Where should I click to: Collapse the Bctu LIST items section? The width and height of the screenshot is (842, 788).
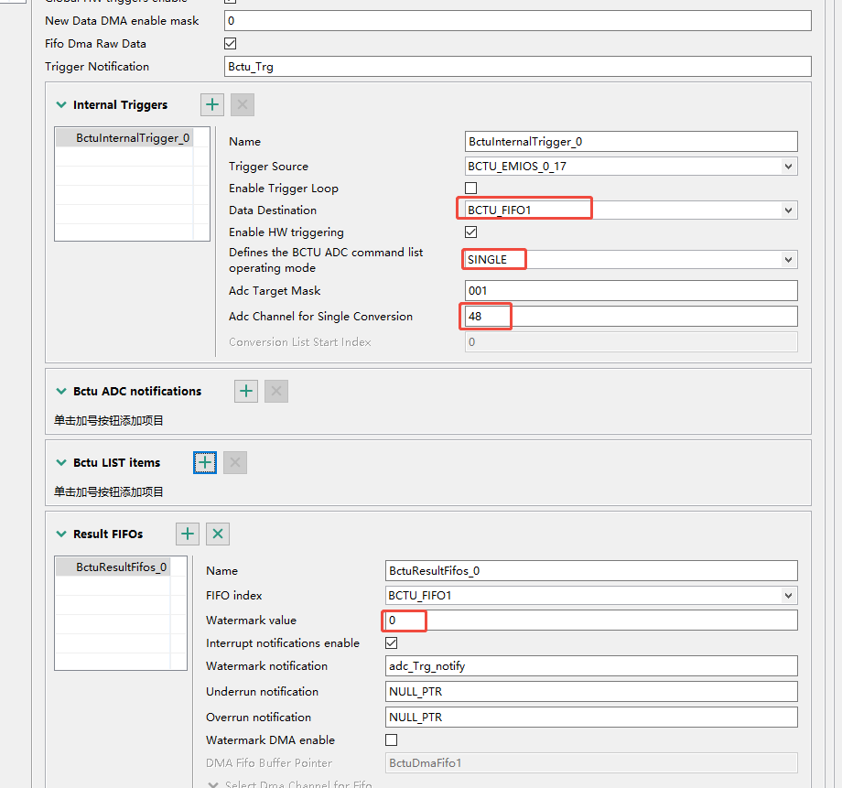click(61, 462)
